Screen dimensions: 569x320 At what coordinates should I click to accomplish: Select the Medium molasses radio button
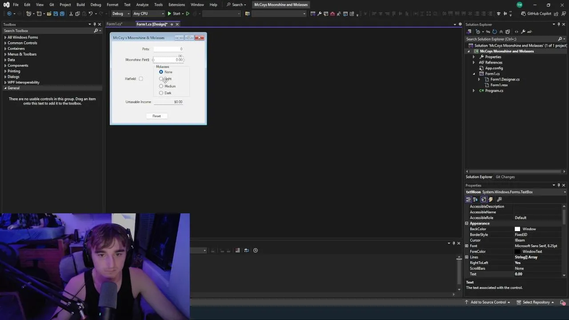(x=161, y=86)
